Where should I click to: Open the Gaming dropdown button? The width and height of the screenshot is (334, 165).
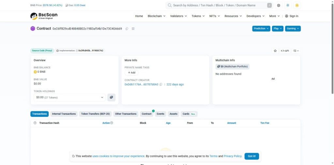pyautogui.click(x=293, y=29)
